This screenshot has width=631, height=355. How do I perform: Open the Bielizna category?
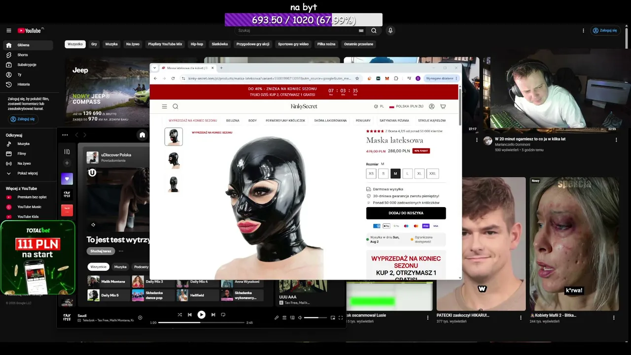233,121
